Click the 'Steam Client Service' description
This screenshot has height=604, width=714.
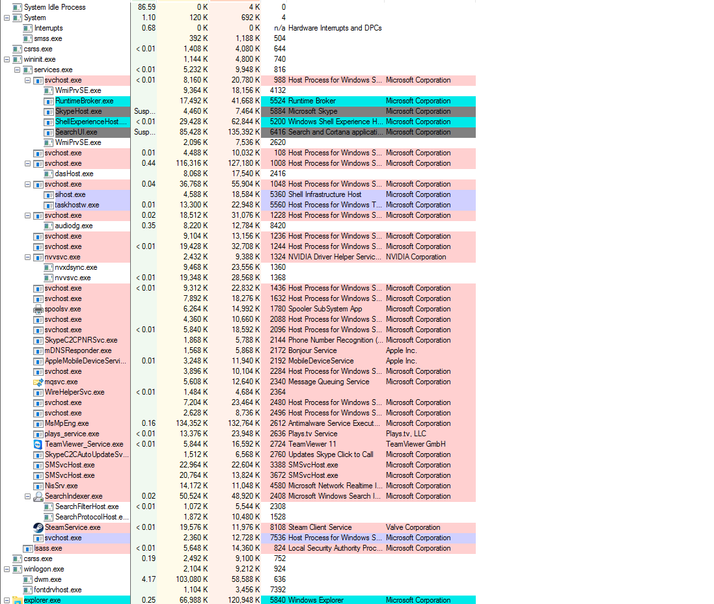320,527
